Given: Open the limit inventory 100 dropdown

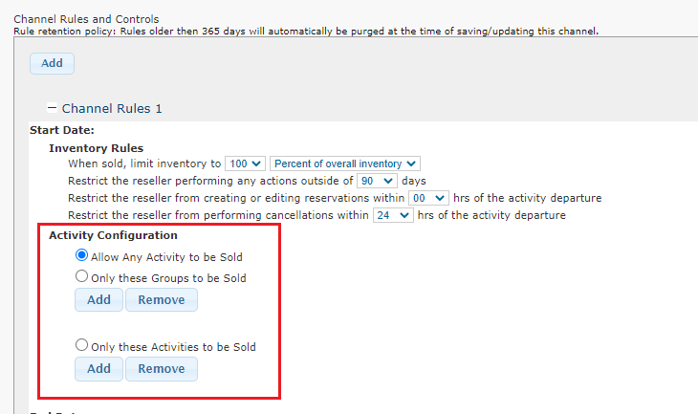Looking at the screenshot, I should coord(246,164).
